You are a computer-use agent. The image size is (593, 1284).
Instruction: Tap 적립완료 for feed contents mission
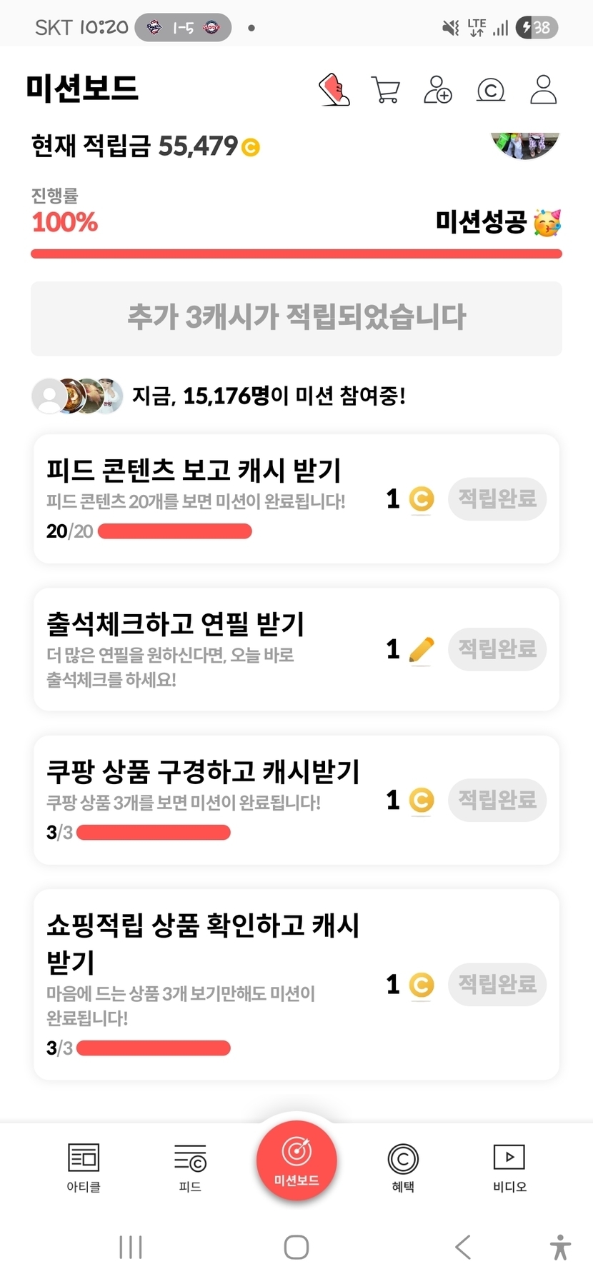(497, 498)
